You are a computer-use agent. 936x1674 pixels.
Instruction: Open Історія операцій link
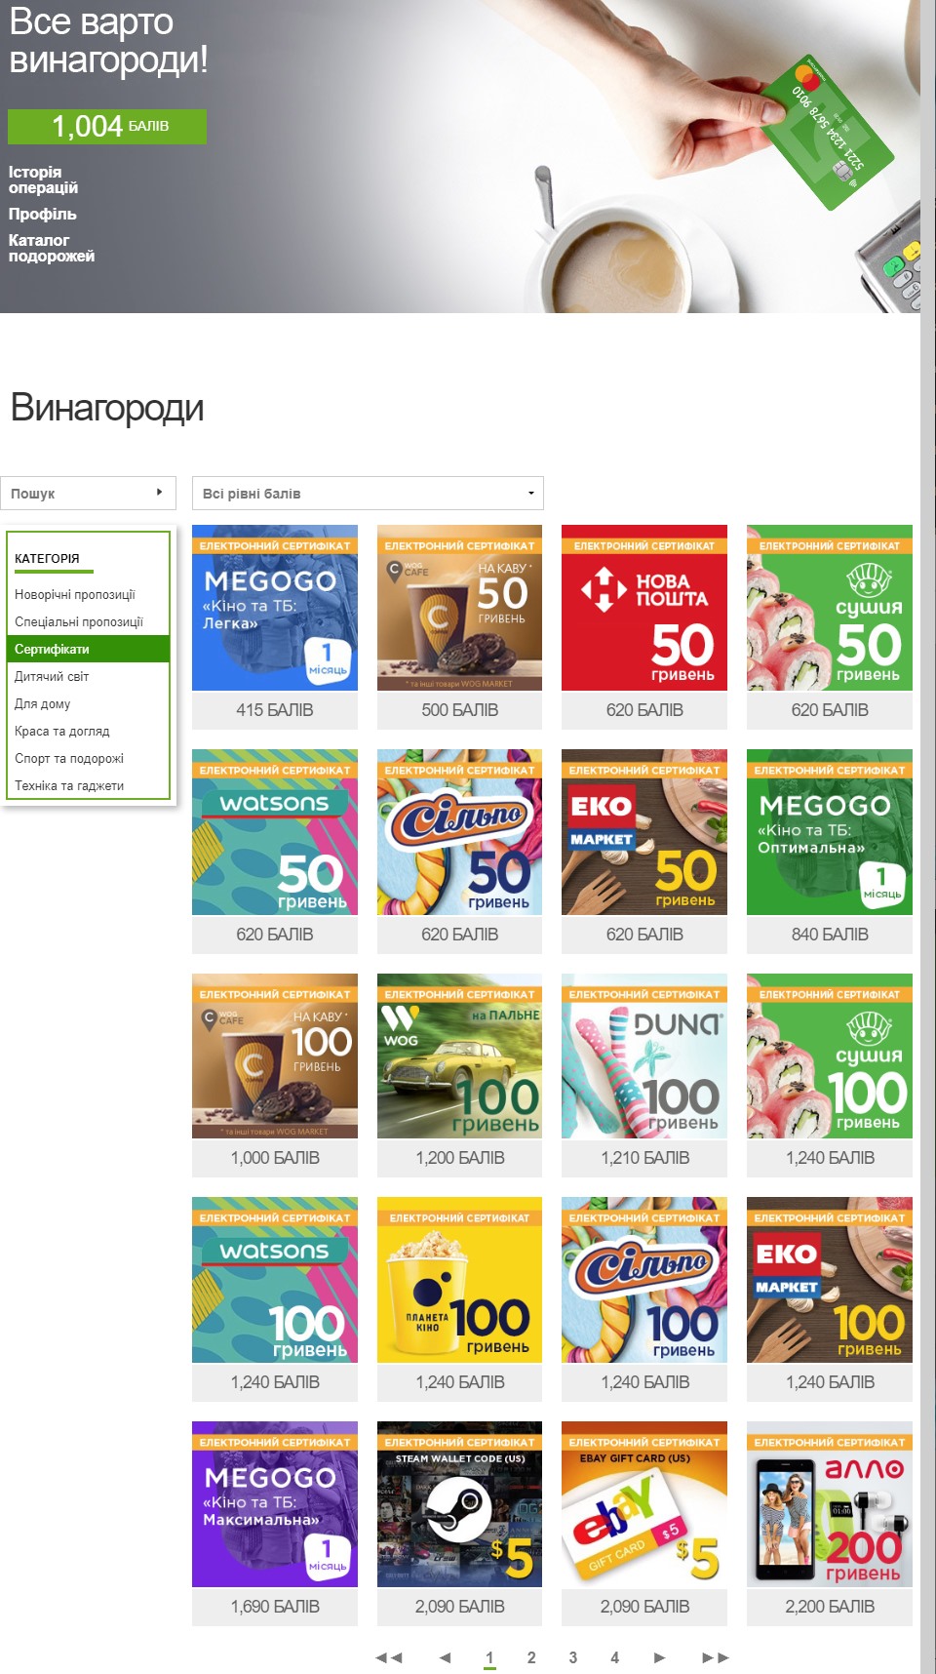point(44,179)
